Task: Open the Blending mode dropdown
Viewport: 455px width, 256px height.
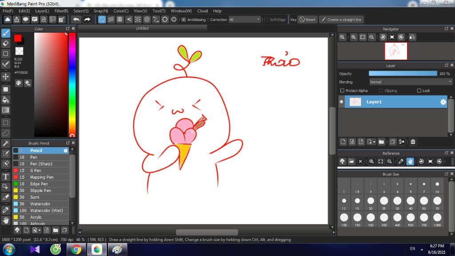Action: click(x=411, y=82)
